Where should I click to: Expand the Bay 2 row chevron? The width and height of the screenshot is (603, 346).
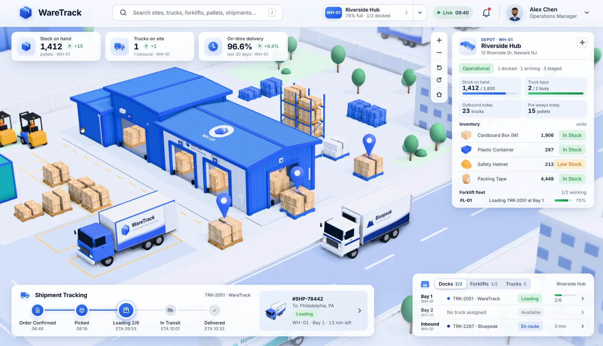pyautogui.click(x=583, y=312)
